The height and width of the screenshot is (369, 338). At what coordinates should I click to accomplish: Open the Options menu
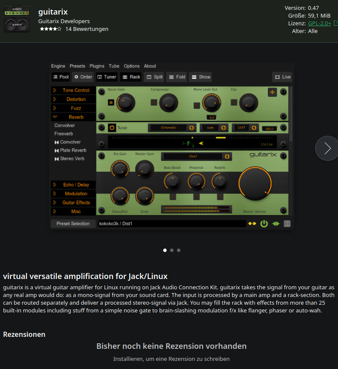(131, 66)
